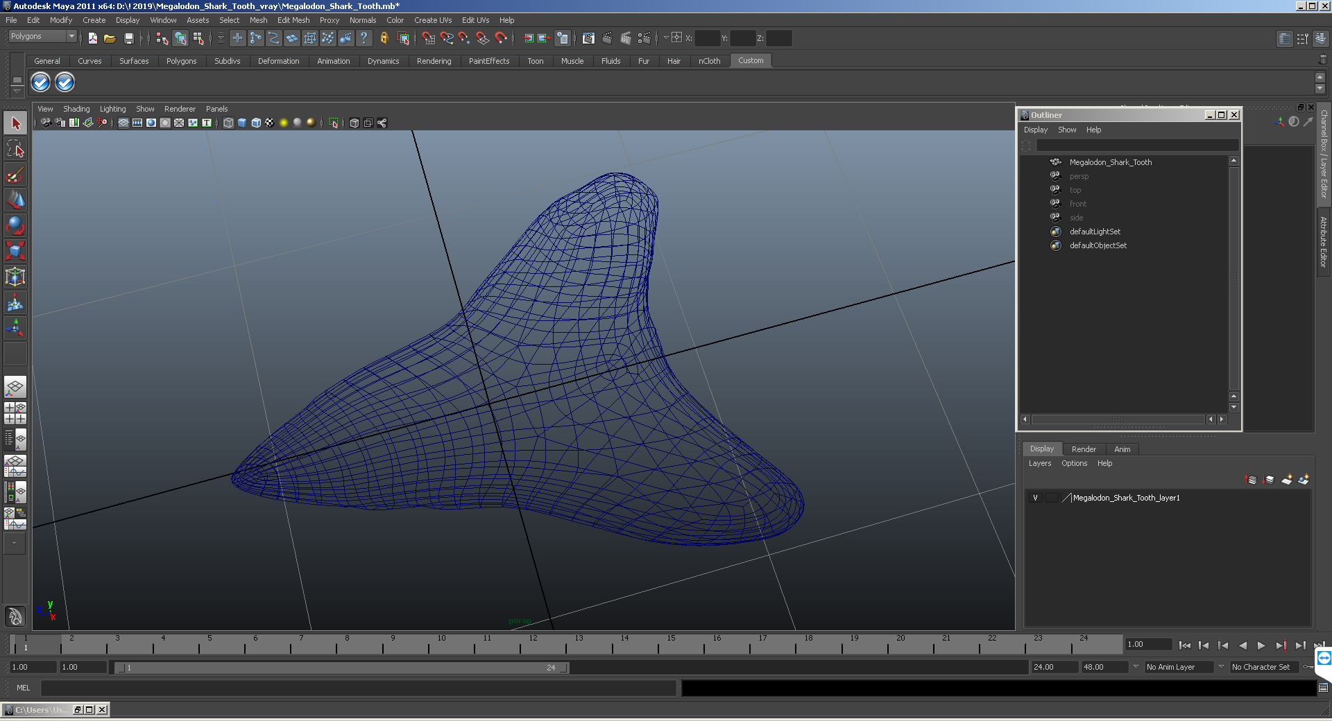Viewport: 1332px width, 721px height.
Task: Open selection mask dropdown arrow
Action: (221, 38)
